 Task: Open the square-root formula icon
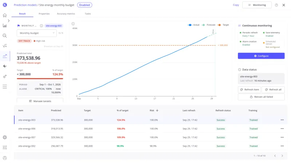[x=5, y=46]
